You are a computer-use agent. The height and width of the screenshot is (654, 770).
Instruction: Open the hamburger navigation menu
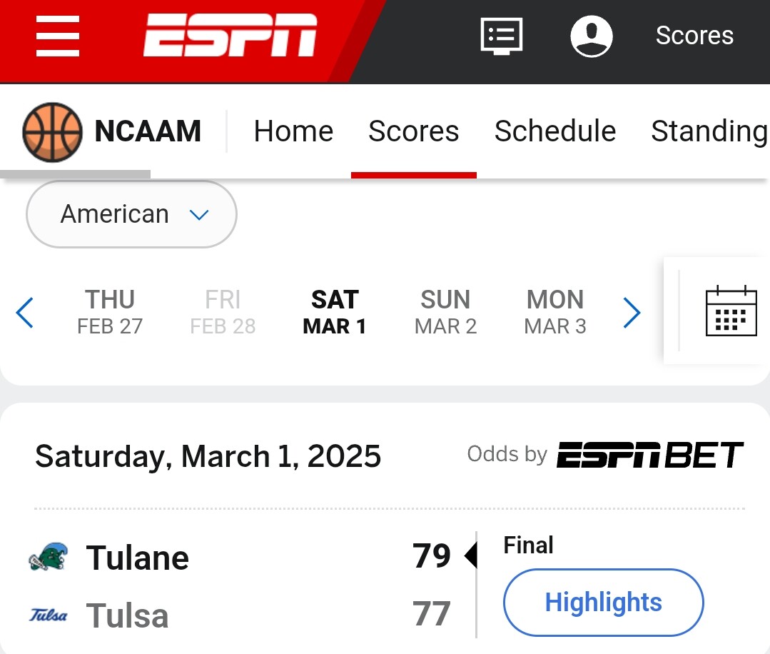(58, 36)
